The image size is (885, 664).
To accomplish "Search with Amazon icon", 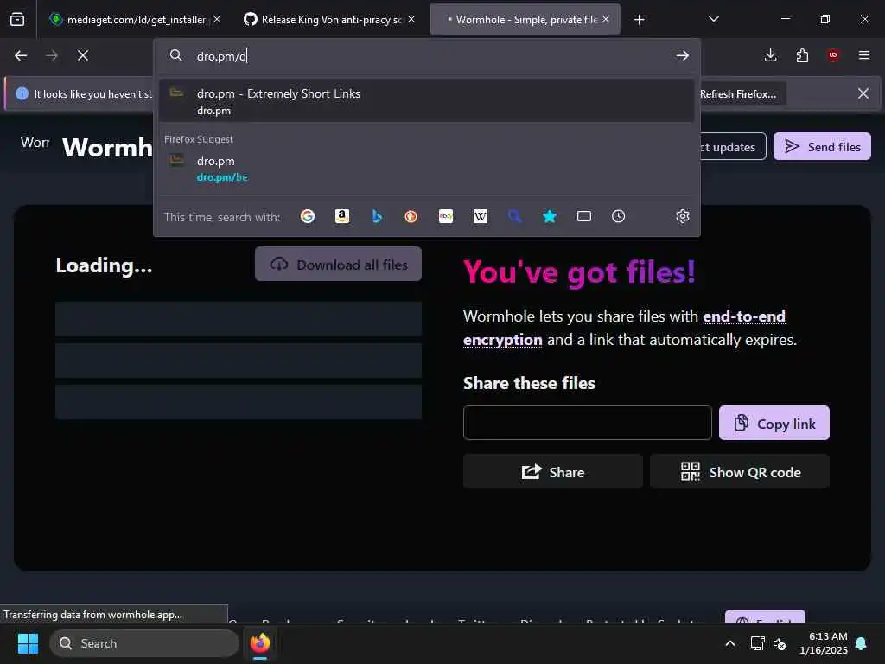I will coord(342,216).
